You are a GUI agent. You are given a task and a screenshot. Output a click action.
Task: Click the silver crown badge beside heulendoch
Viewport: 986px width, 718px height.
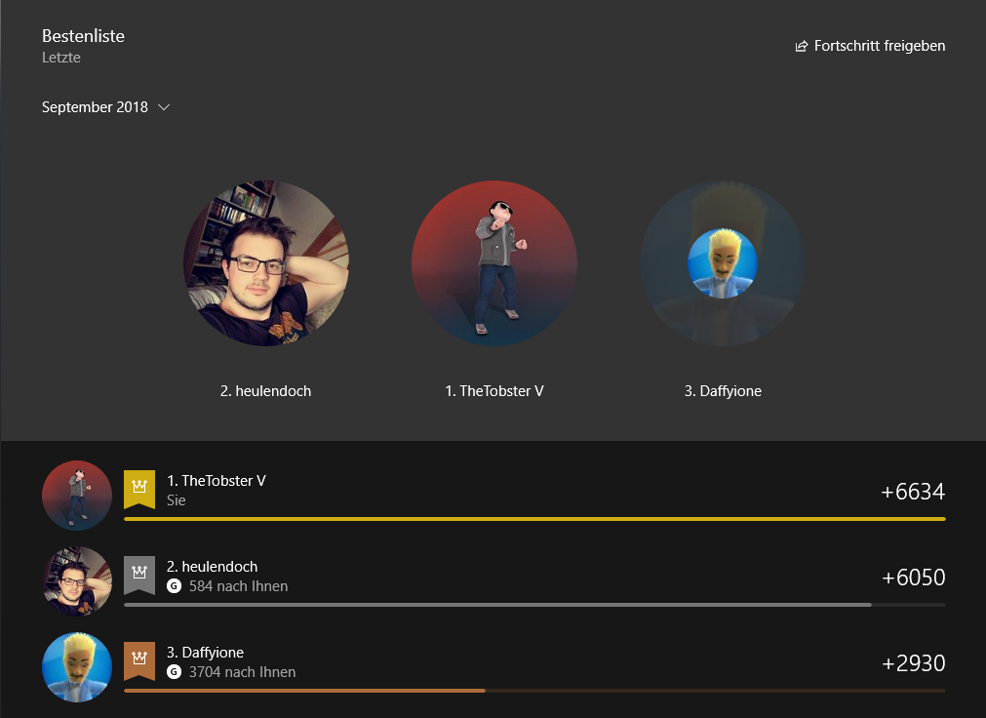click(x=139, y=575)
